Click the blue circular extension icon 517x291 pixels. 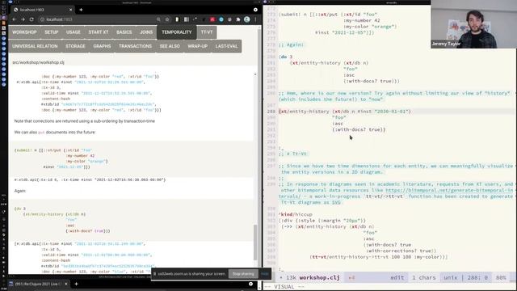tap(221, 19)
